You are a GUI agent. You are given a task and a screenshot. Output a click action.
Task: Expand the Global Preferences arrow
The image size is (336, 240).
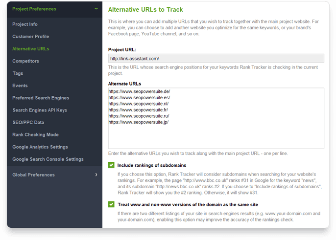[x=96, y=175]
